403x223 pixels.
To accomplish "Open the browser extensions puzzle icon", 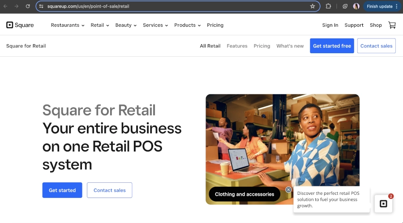I will point(328,6).
